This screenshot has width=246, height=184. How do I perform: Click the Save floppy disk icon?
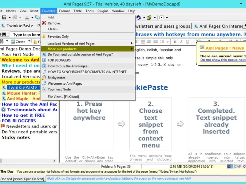(4, 17)
